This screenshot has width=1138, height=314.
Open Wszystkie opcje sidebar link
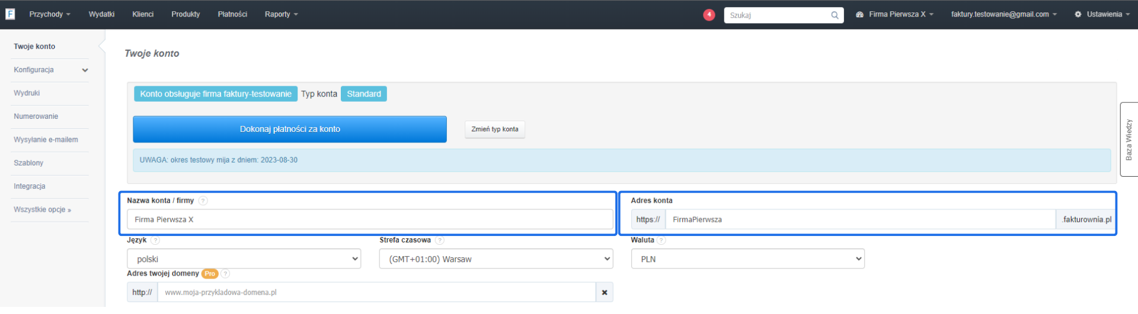pyautogui.click(x=42, y=210)
